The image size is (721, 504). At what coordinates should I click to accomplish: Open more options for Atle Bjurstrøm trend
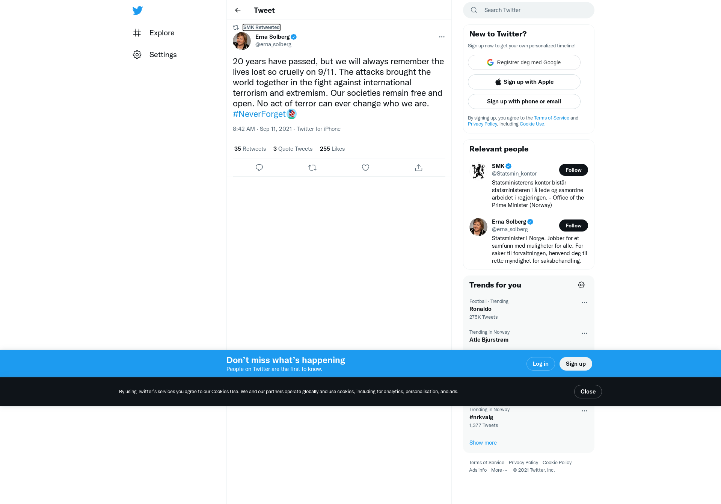(584, 333)
